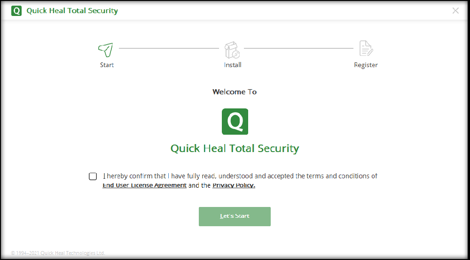The image size is (470, 260).
Task: Click the terms confirmation sentence text
Action: tap(240, 176)
